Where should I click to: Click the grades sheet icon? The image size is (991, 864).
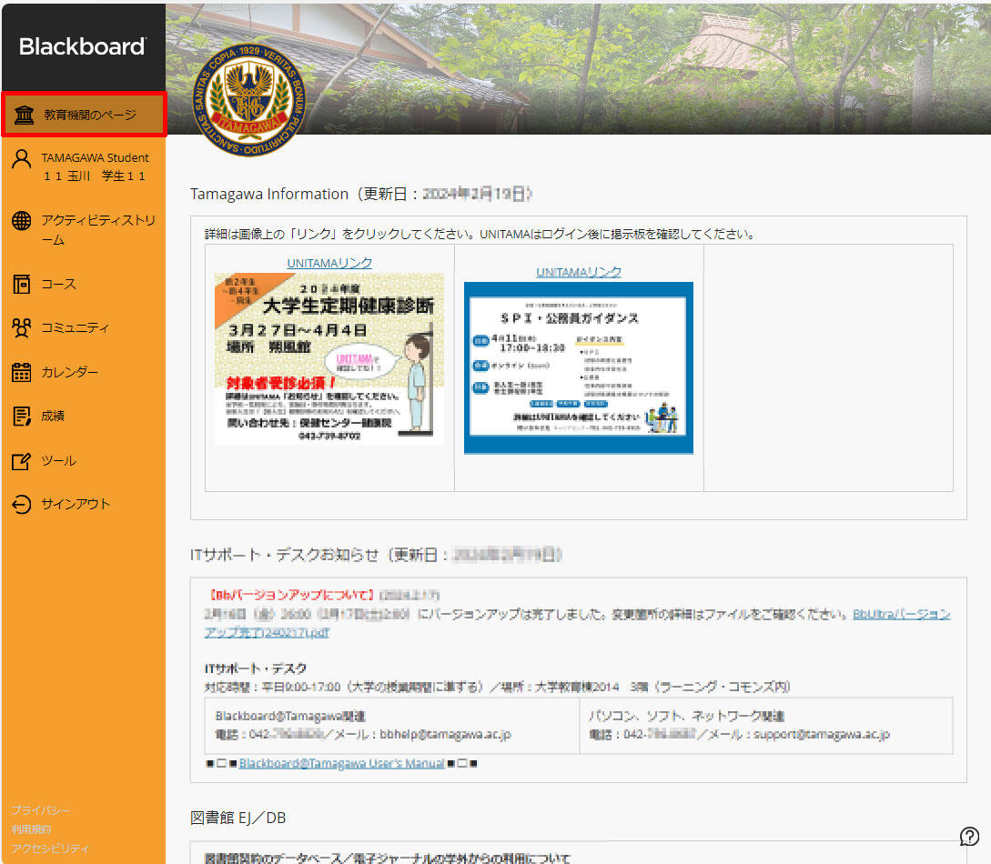coord(22,417)
